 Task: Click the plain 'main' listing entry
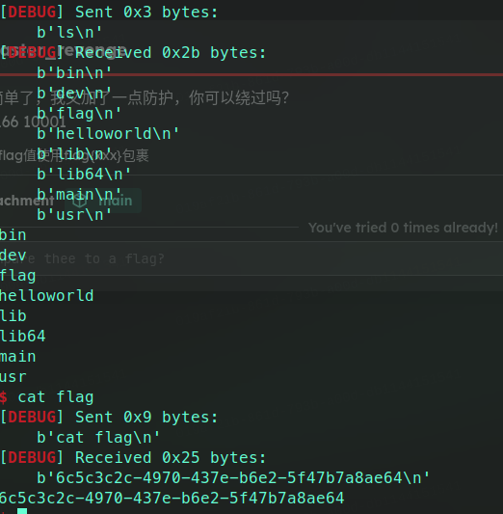tap(18, 357)
